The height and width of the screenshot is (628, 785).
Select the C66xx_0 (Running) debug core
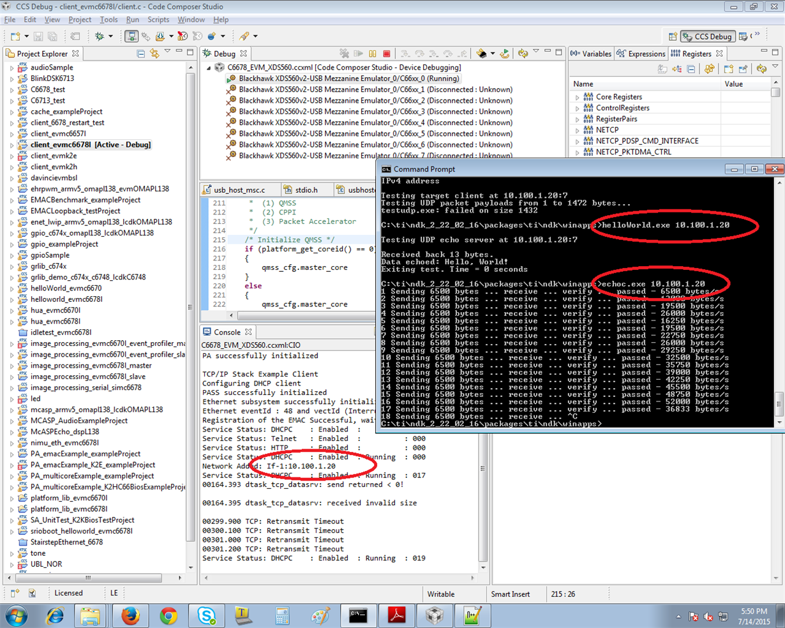point(348,78)
